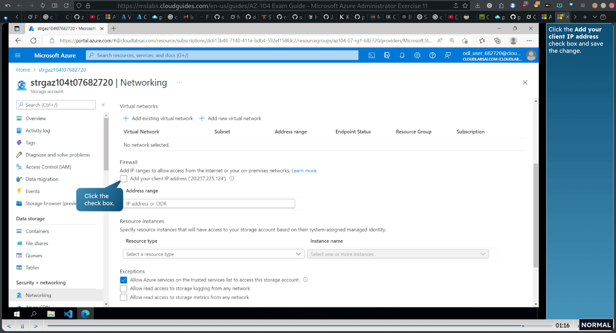
Task: Refresh the Edge browser page
Action: pos(33,41)
